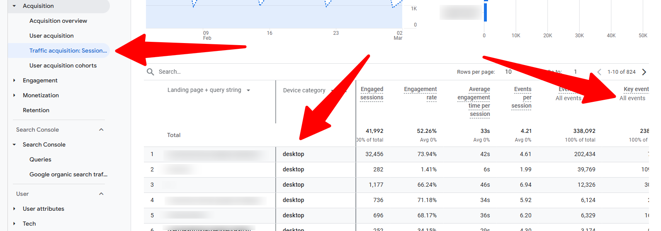The width and height of the screenshot is (661, 231).
Task: Expand the User attributes section
Action: 15,209
